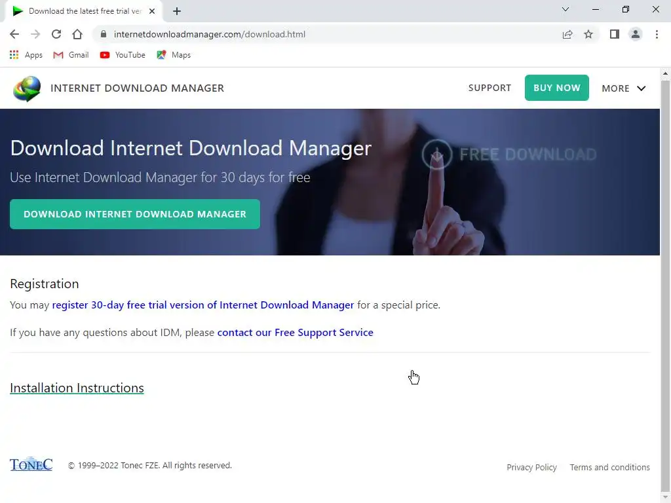
Task: Open contact our Free Support Service link
Action: 296,332
